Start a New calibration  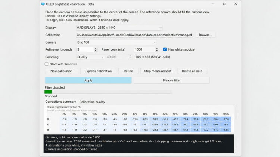(x=62, y=71)
